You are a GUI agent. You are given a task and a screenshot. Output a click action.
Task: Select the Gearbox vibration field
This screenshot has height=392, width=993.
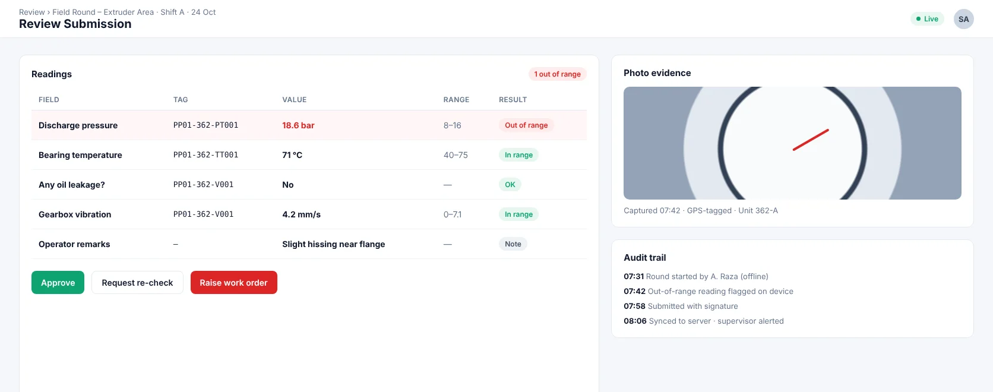pyautogui.click(x=75, y=214)
